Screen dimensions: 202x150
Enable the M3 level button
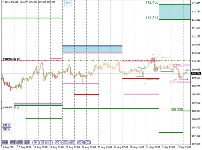tap(49, 142)
